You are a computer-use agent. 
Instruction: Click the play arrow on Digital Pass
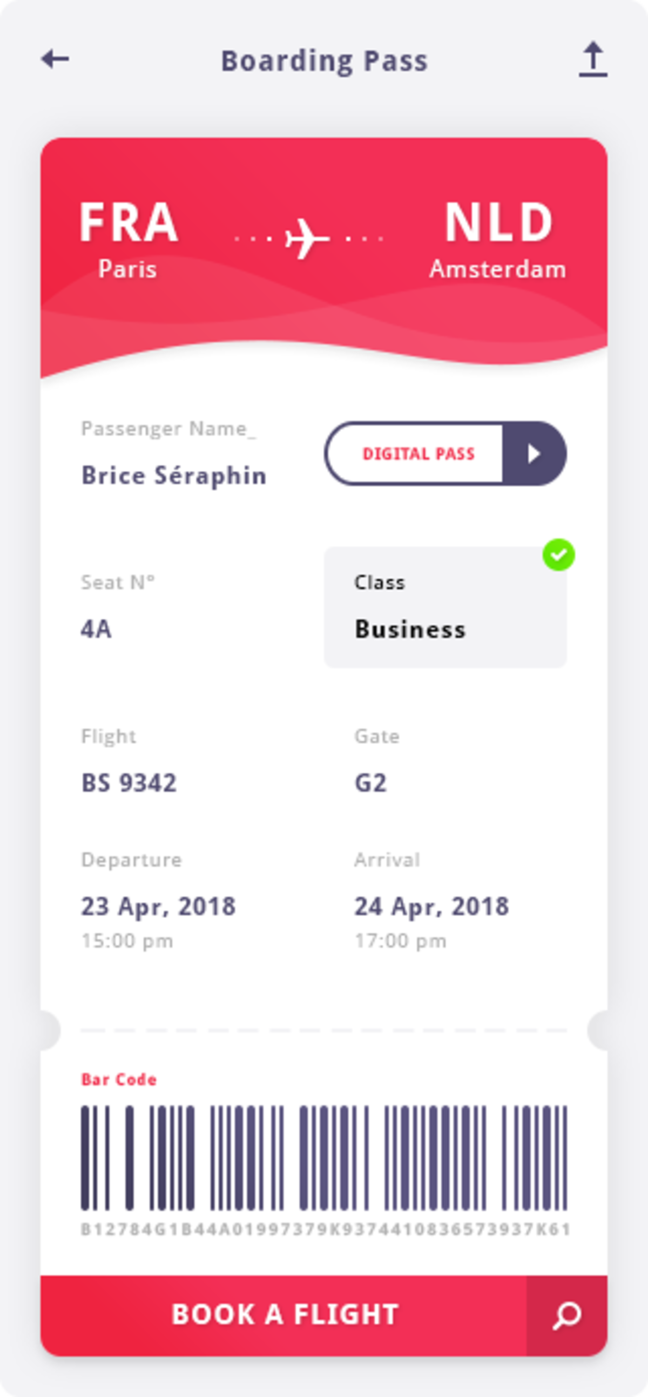click(x=534, y=453)
